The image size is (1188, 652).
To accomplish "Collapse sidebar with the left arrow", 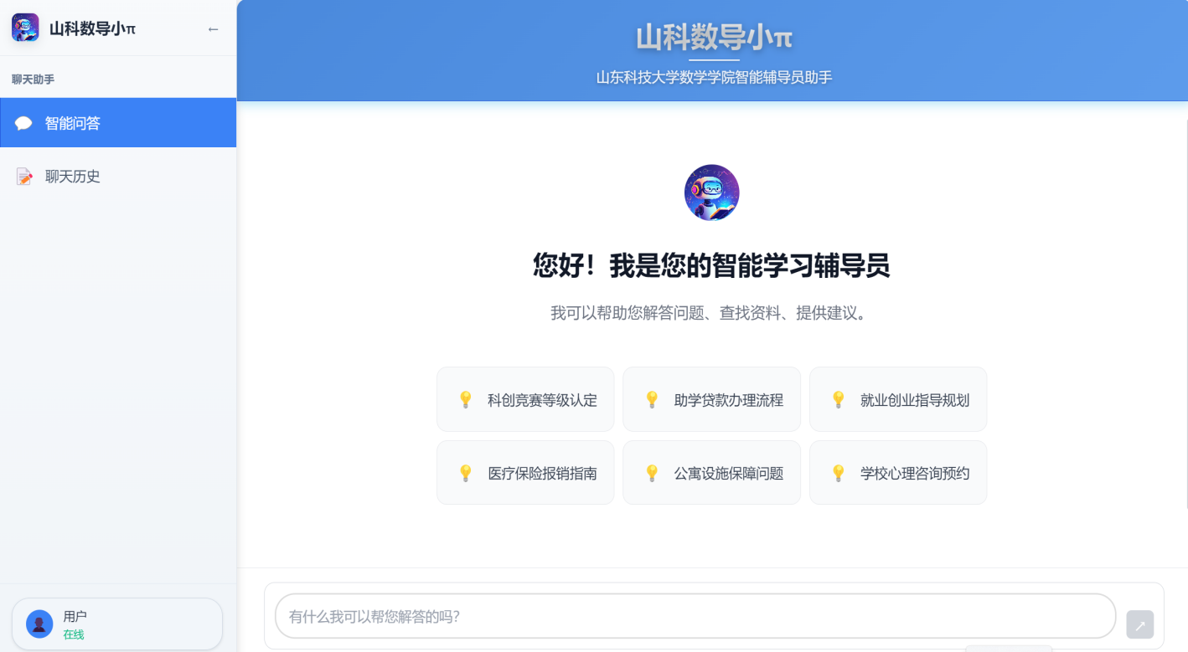I will point(213,29).
